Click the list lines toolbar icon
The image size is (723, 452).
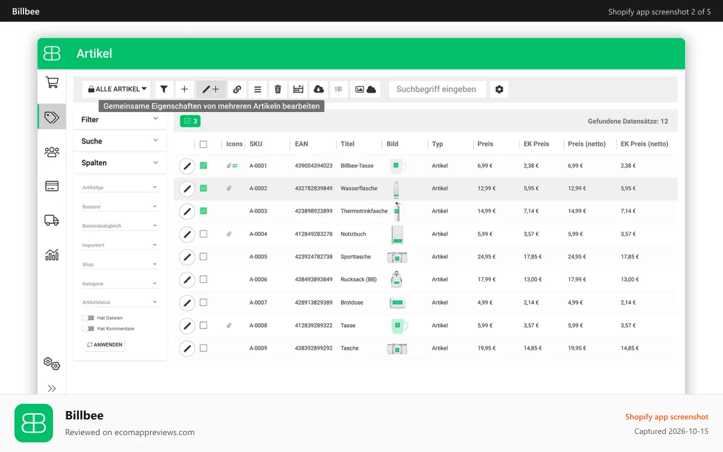pos(257,89)
